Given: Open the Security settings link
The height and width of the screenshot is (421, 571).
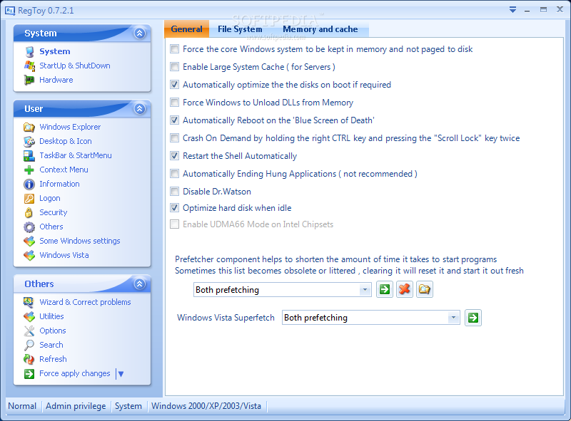Looking at the screenshot, I should coord(53,212).
